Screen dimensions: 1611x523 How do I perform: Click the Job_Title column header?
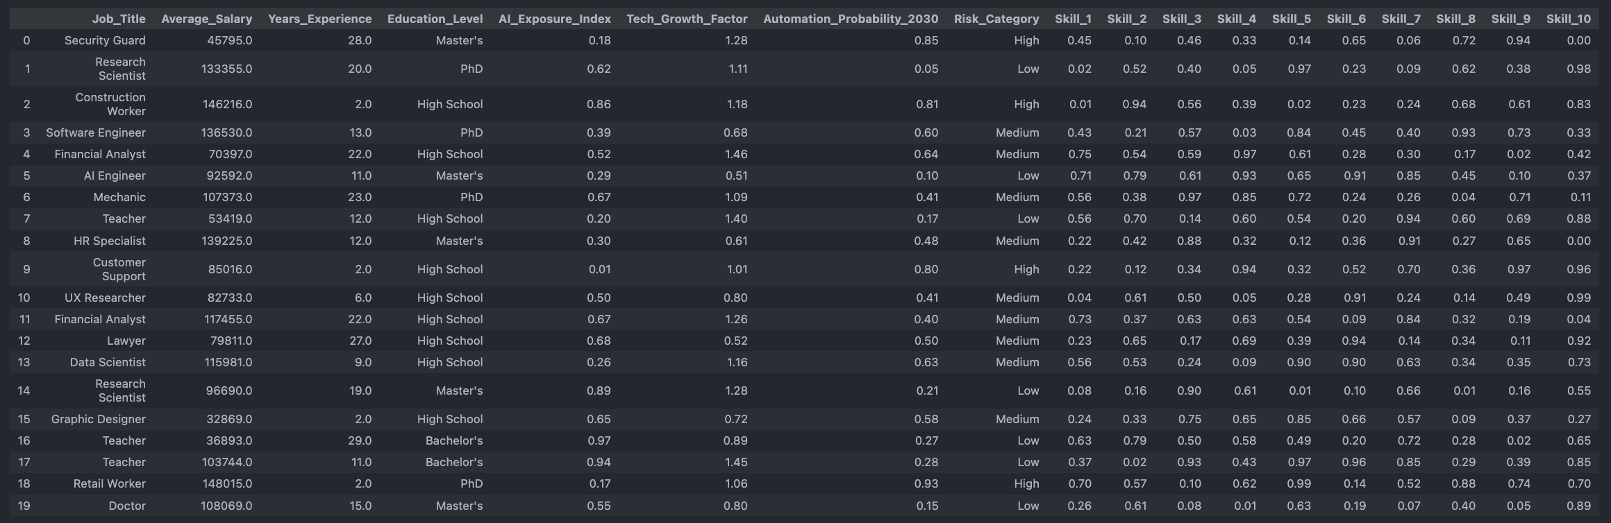pos(119,19)
